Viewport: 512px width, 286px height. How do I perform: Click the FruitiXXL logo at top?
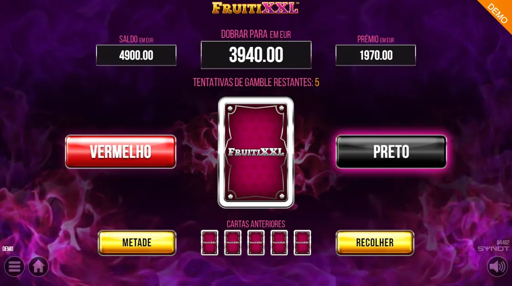[x=256, y=8]
